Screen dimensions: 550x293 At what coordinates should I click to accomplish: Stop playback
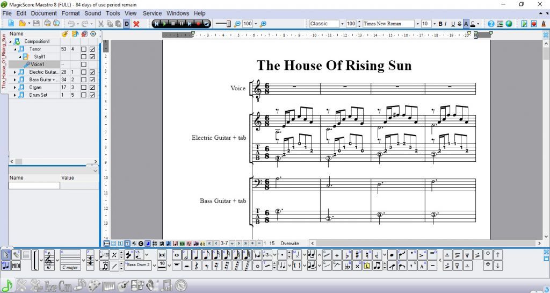pyautogui.click(x=173, y=24)
